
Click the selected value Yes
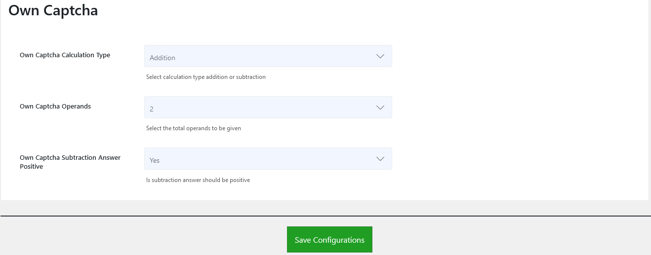pyautogui.click(x=155, y=160)
